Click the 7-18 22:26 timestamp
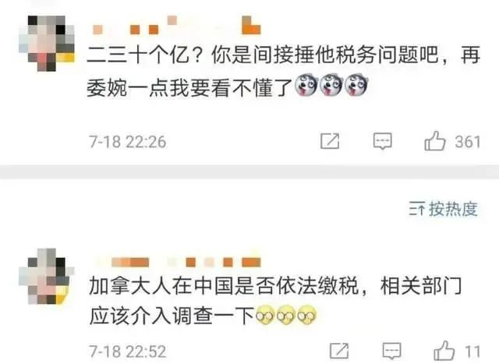This screenshot has height=364, width=499. point(128,142)
